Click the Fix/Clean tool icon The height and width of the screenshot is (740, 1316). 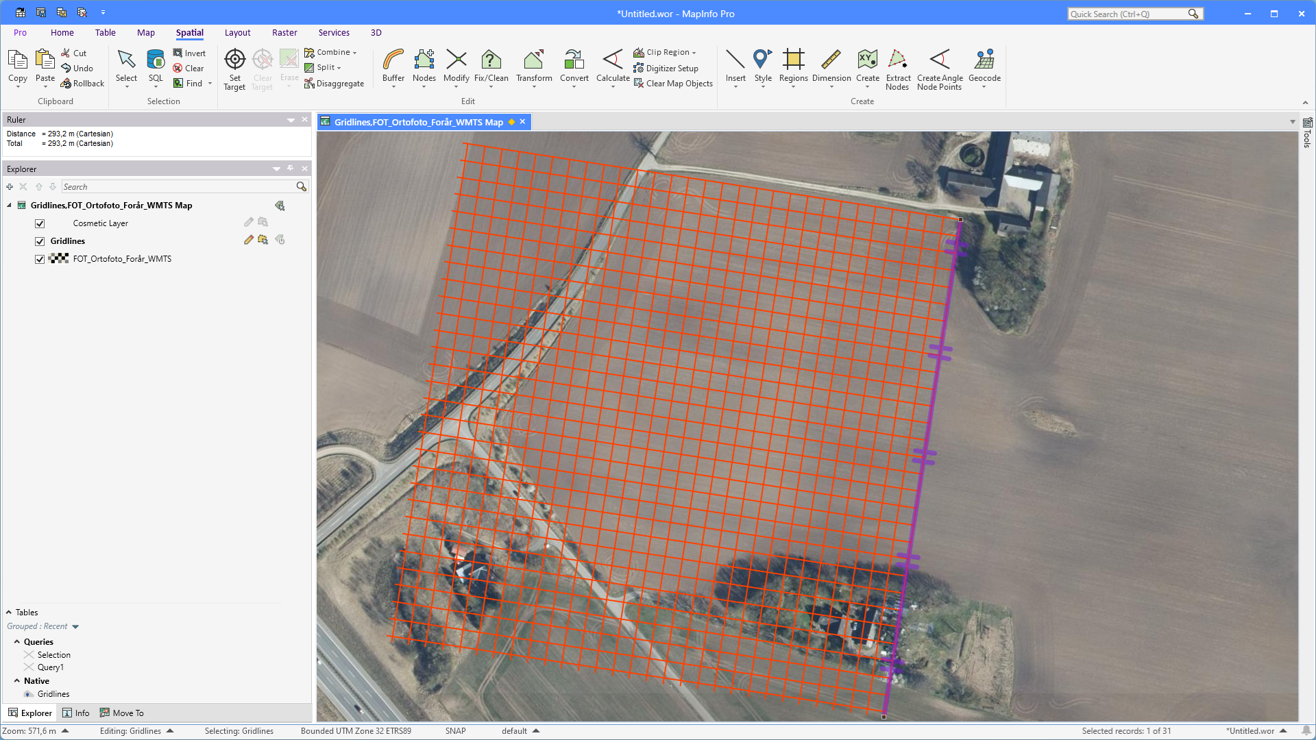pyautogui.click(x=491, y=60)
